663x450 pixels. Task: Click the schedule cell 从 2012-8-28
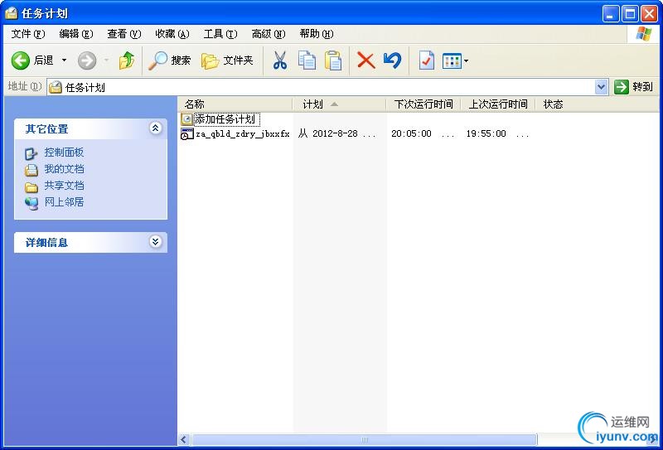[337, 134]
